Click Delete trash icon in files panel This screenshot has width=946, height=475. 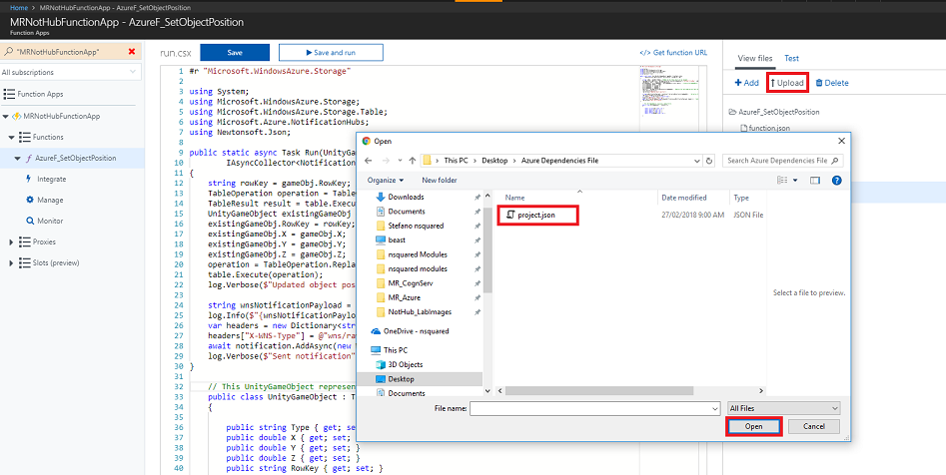tap(832, 83)
